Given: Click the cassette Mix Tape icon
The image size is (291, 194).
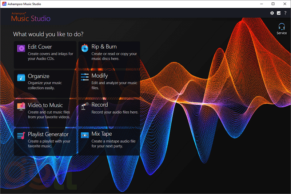Looking at the screenshot, I should coord(85,135).
